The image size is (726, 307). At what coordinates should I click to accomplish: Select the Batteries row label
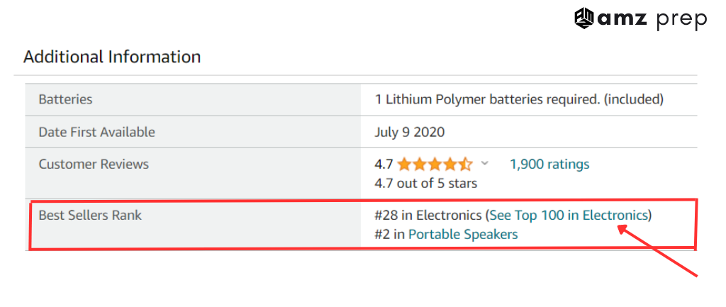(65, 99)
